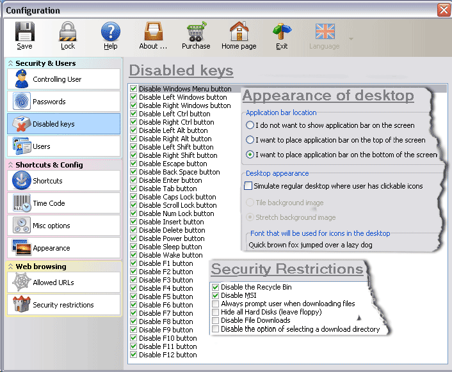The width and height of the screenshot is (452, 372).
Task: Click the About box icon
Action: tap(153, 32)
